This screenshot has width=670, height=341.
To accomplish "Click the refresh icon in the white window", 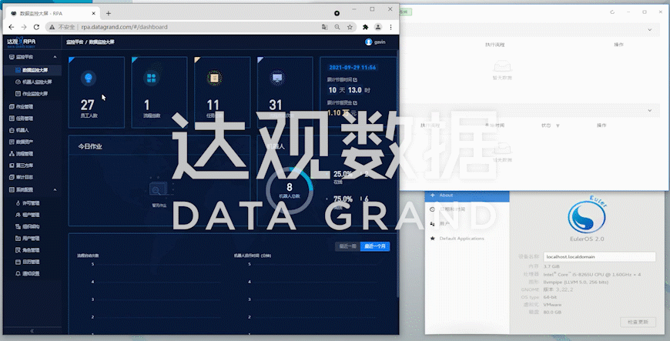I will pos(612,12).
